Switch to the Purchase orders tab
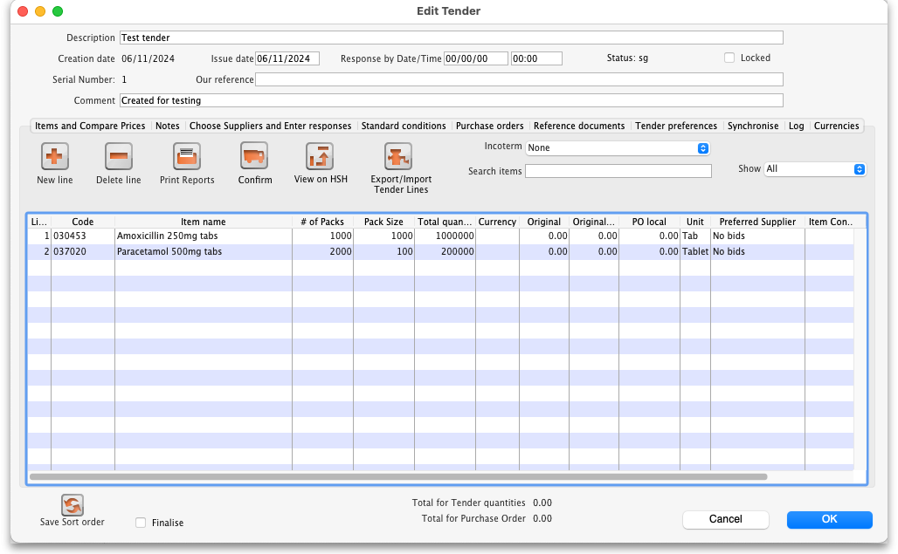898x554 pixels. coord(489,127)
